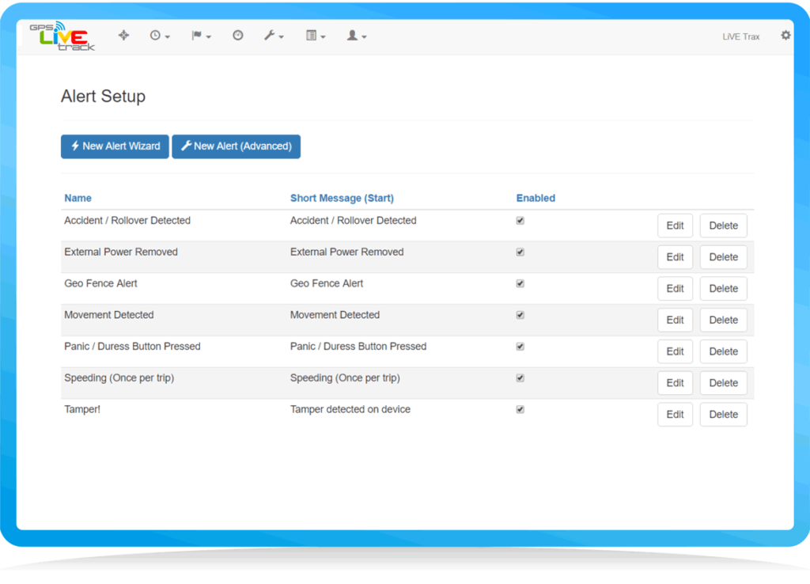Image resolution: width=810 pixels, height=584 pixels.
Task: Click the map crosshair navigation icon
Action: 123,36
